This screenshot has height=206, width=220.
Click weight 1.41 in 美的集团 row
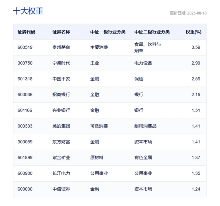click(x=196, y=126)
